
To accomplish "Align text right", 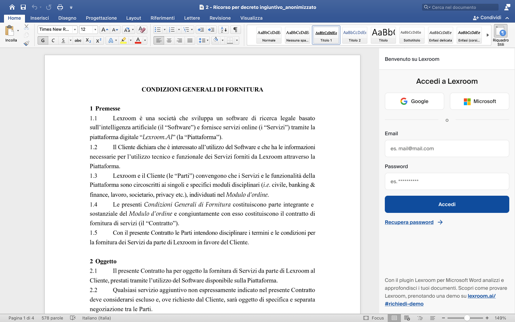I will tap(180, 40).
